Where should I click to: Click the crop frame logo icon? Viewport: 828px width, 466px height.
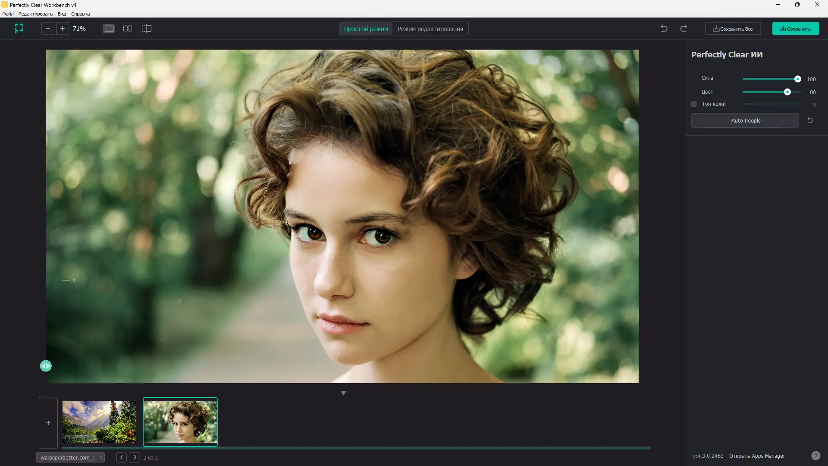click(x=19, y=28)
